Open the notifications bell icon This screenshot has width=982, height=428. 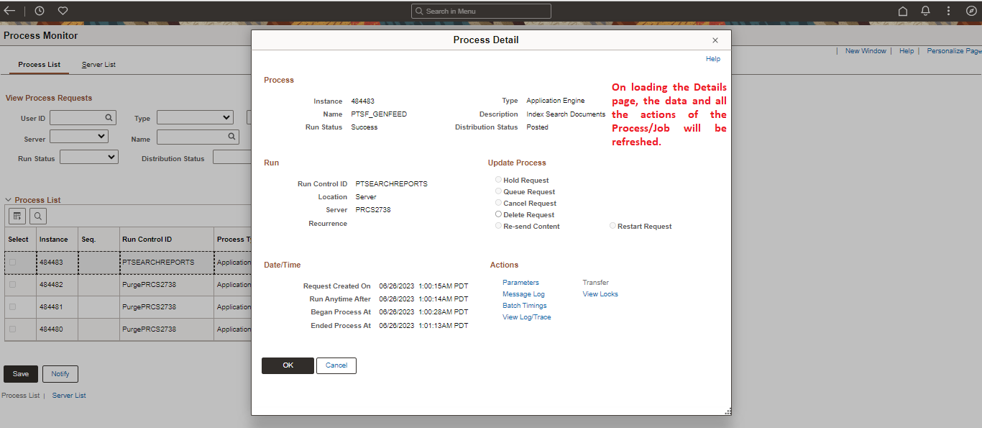click(925, 10)
